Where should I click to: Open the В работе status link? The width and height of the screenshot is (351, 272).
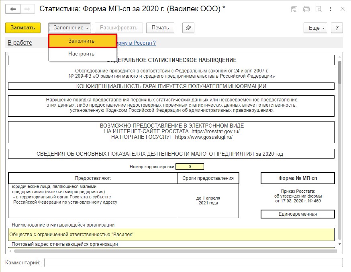tap(20, 43)
